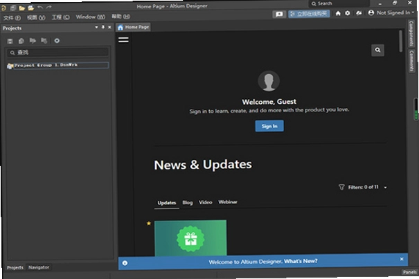Click the top Search box in title bar

coord(339,3)
